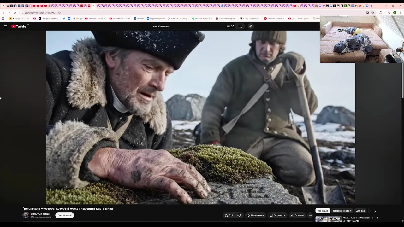The width and height of the screenshot is (404, 227).
Task: Open the Twitter bird bookmark
Action: pyautogui.click(x=64, y=19)
